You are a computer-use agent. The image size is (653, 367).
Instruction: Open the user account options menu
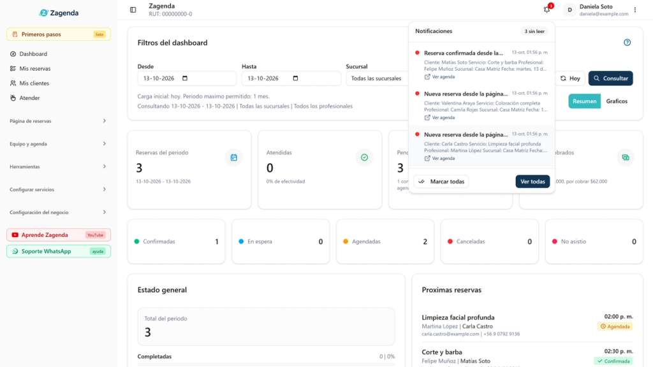pyautogui.click(x=635, y=10)
